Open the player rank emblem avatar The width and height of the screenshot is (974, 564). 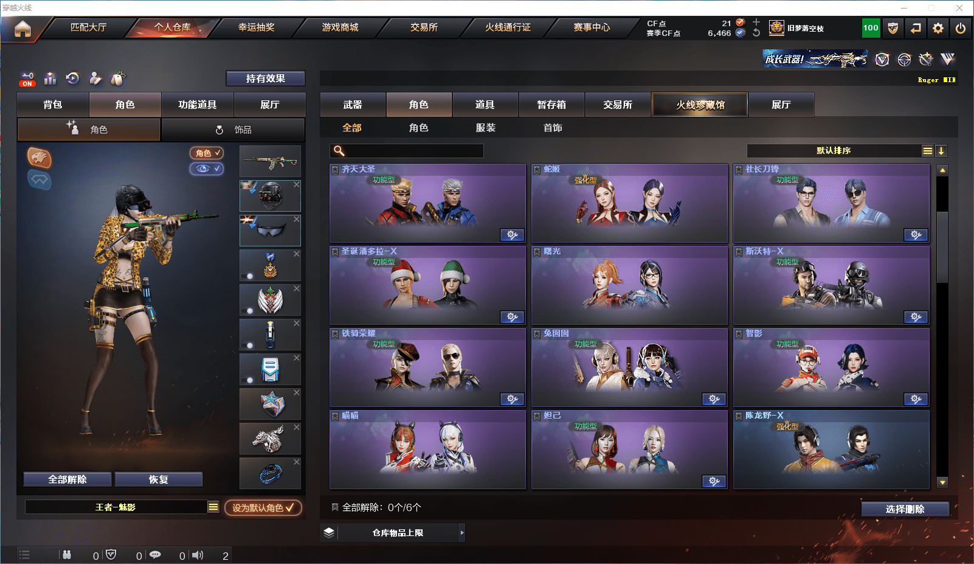[x=776, y=28]
